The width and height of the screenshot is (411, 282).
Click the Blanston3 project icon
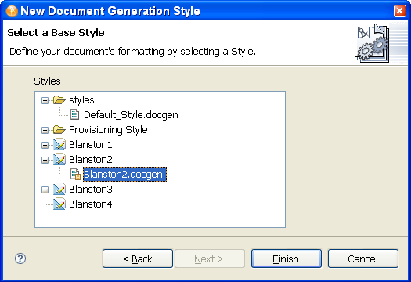click(x=59, y=189)
